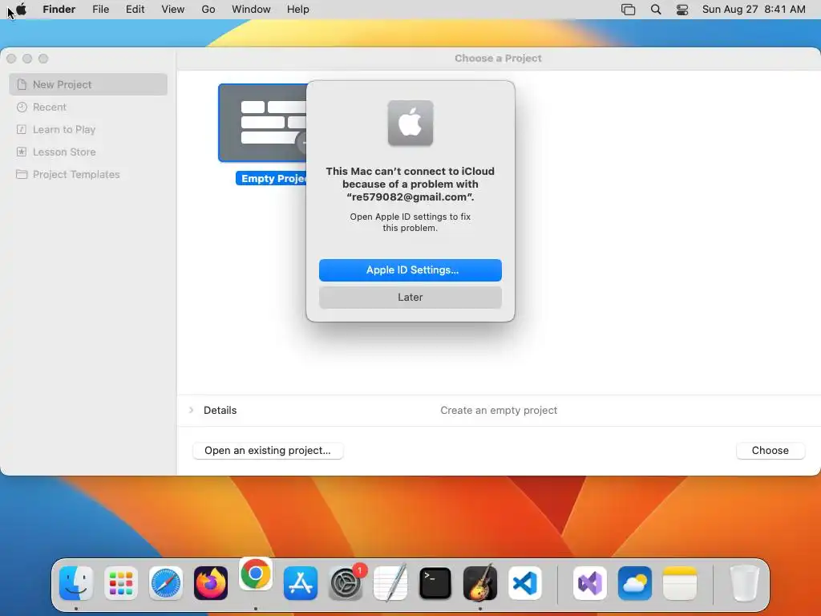This screenshot has width=821, height=616.
Task: Click the Apple logo in the iCloud dialog
Action: pos(410,123)
